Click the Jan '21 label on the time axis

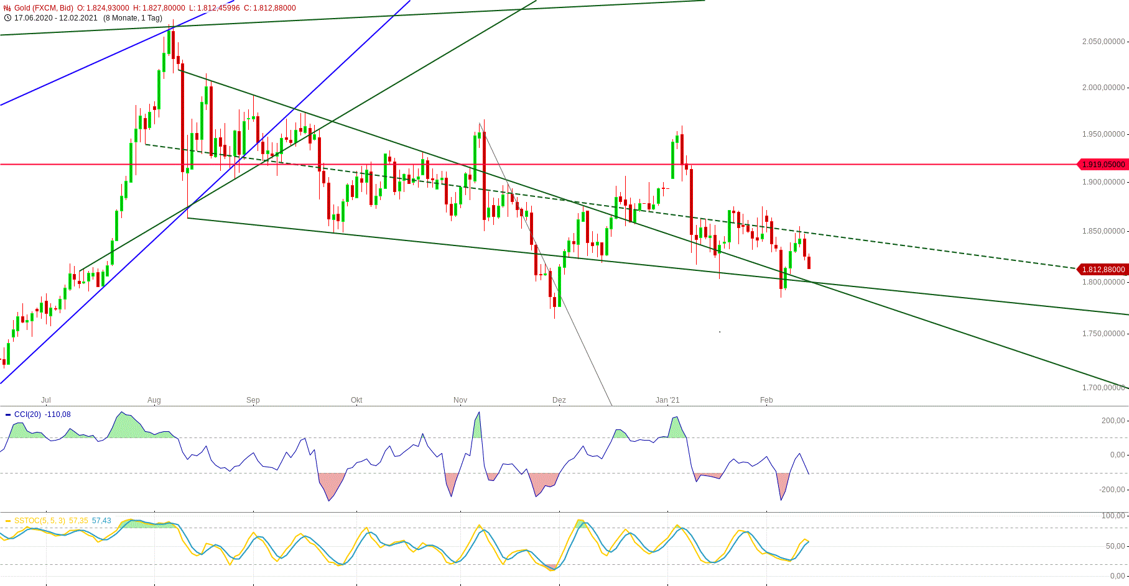coord(667,400)
